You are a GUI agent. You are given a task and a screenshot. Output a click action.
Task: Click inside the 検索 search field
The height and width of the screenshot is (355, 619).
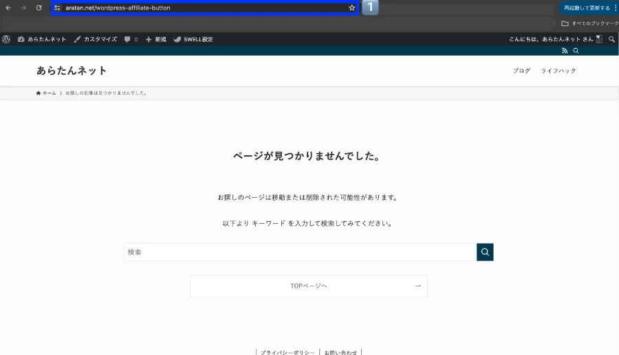[x=300, y=252]
